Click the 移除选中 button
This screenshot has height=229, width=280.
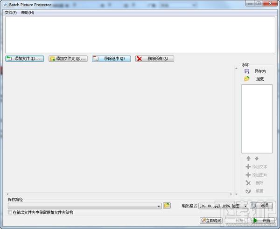tap(111, 59)
